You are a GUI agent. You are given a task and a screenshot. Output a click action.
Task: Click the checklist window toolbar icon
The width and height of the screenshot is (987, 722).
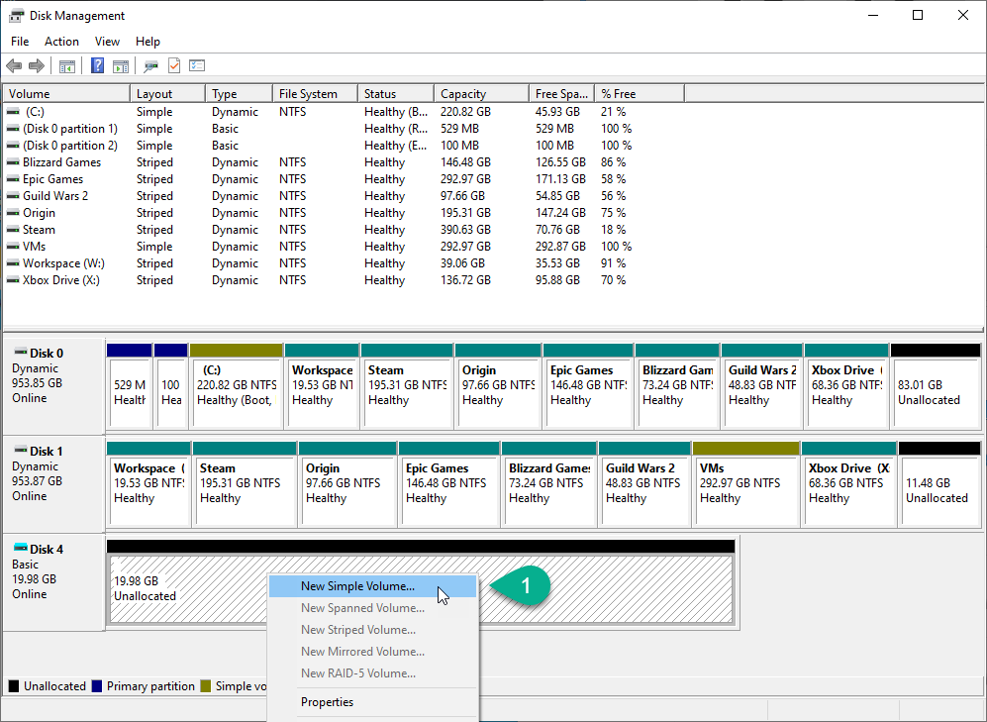click(197, 66)
